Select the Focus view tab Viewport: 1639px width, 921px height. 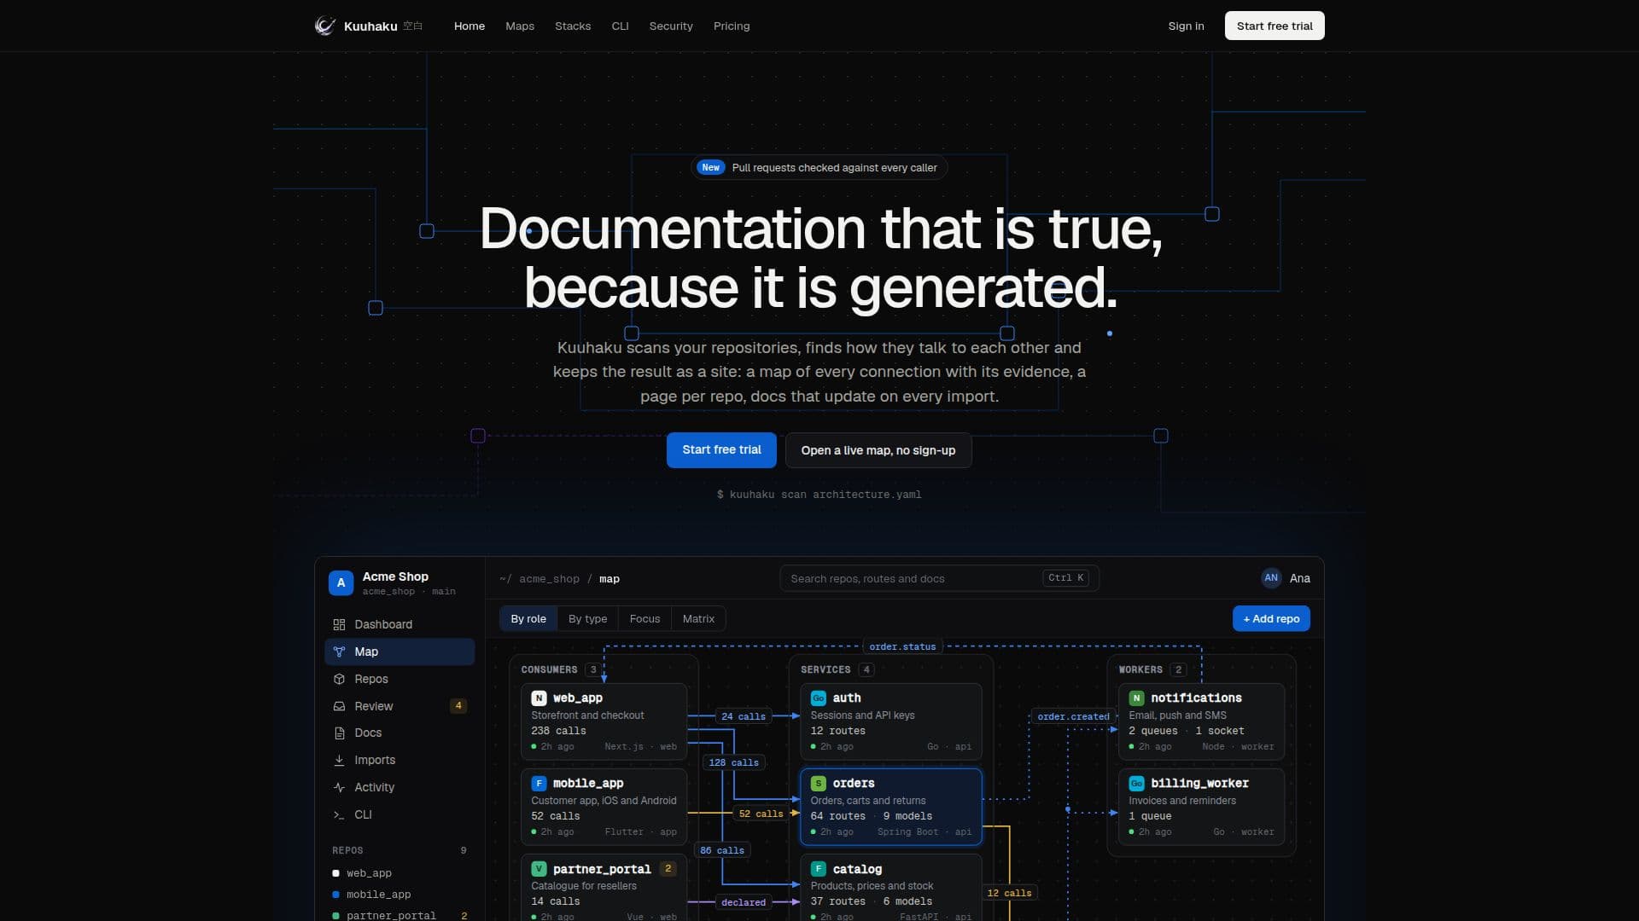click(645, 618)
